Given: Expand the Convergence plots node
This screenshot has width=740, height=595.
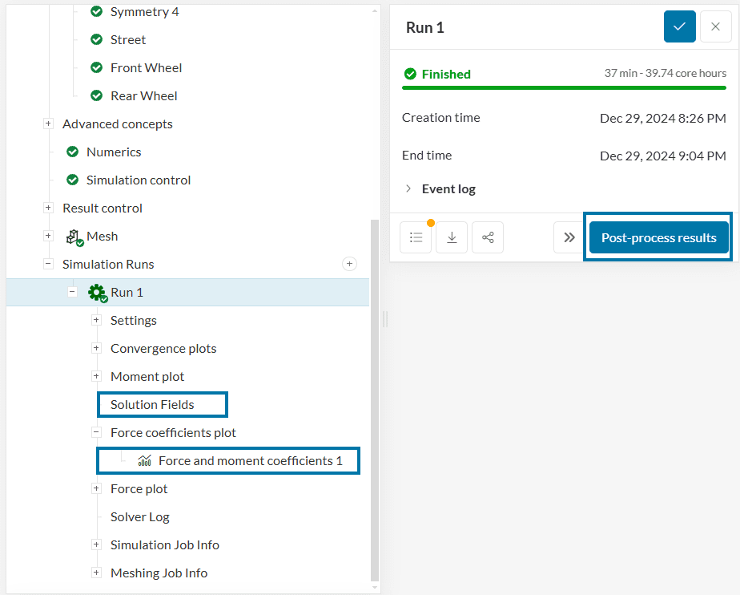Looking at the screenshot, I should 96,349.
